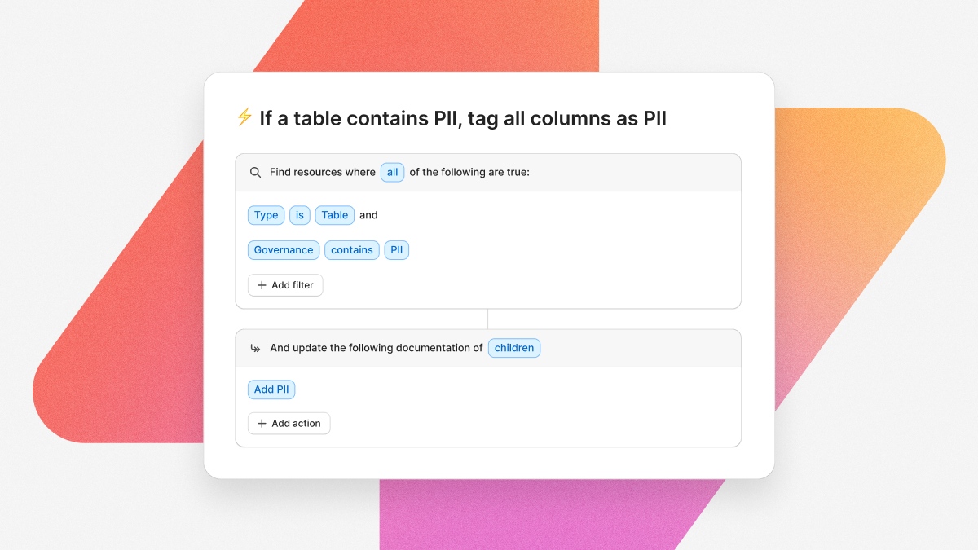Click the plus icon in Add action
Image resolution: width=978 pixels, height=550 pixels.
click(x=262, y=424)
